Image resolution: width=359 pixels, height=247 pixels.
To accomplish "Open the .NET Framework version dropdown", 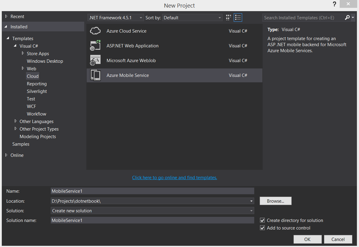I will pos(116,17).
